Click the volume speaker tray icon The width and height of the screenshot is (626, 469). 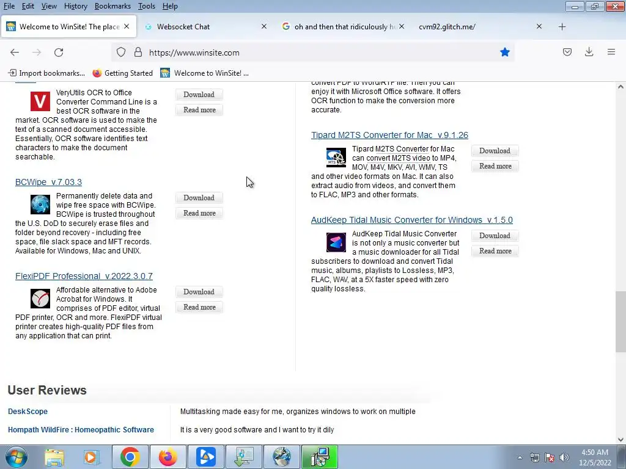coord(564,457)
